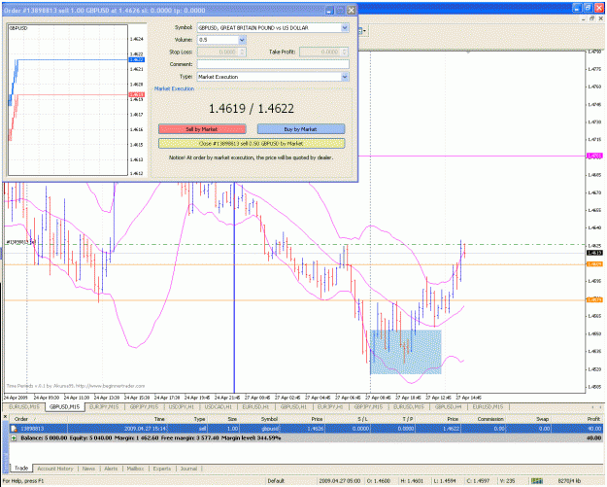
Task: Open the Account History terminal tab
Action: (55, 469)
